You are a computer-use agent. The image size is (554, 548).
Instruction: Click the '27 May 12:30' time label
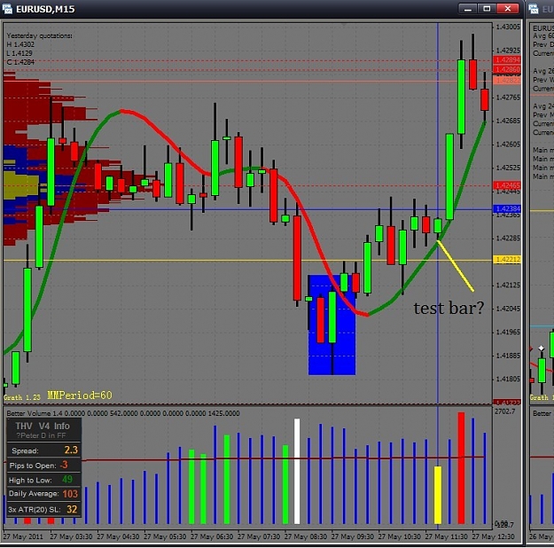click(x=493, y=536)
